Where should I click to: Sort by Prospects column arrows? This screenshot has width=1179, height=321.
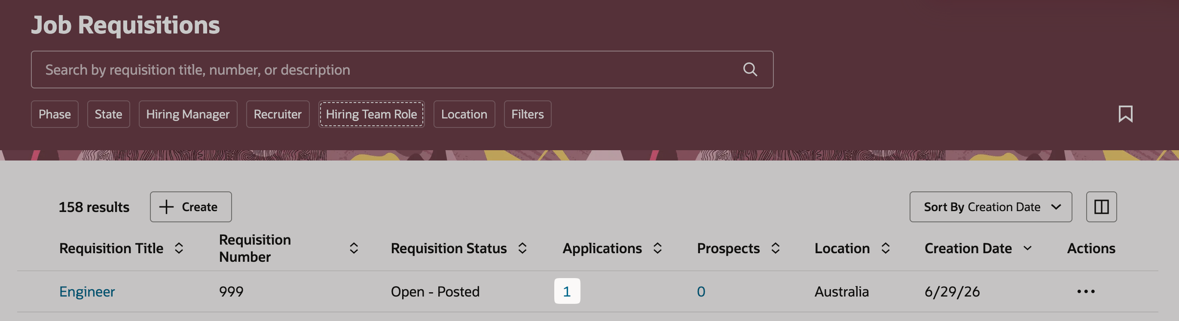[775, 248]
